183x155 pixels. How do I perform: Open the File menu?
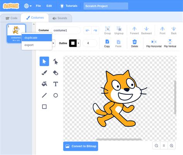38,6
